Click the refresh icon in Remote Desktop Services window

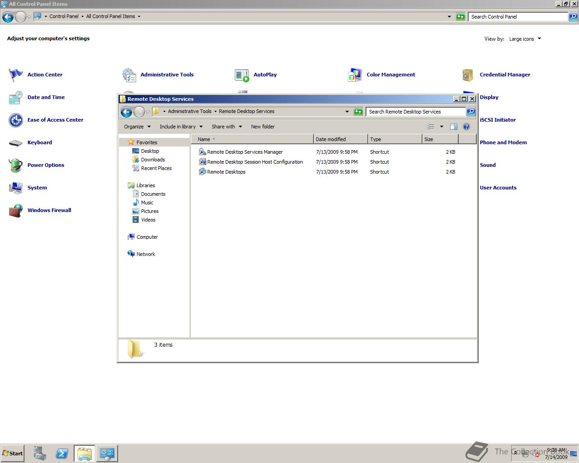click(x=358, y=112)
